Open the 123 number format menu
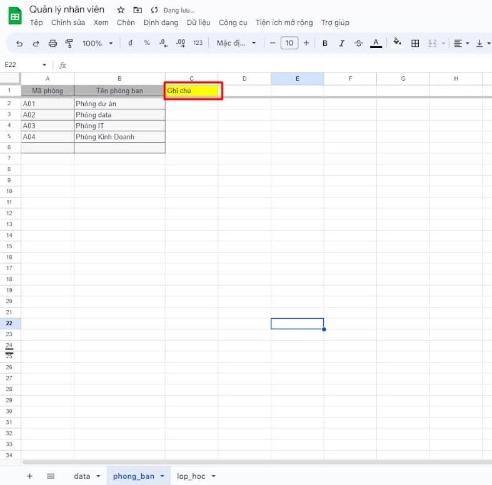Image resolution: width=492 pixels, height=485 pixels. coord(198,43)
